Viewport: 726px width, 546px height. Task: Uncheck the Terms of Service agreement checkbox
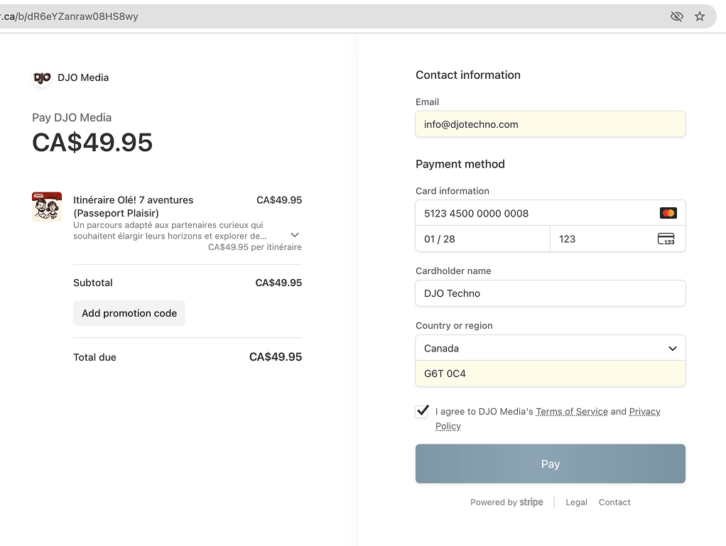(x=423, y=411)
